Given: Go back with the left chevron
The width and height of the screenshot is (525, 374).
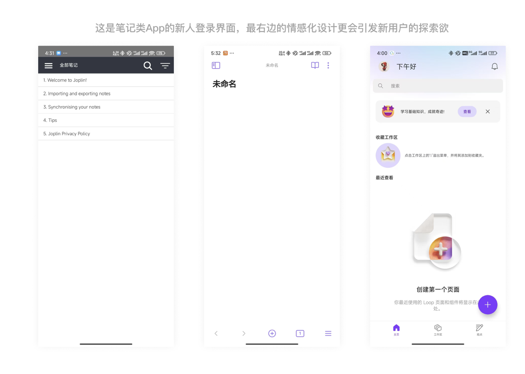Looking at the screenshot, I should [x=216, y=333].
